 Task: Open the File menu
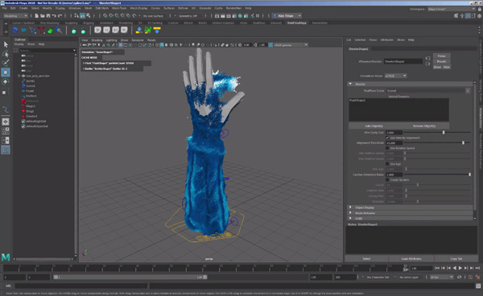pos(4,8)
